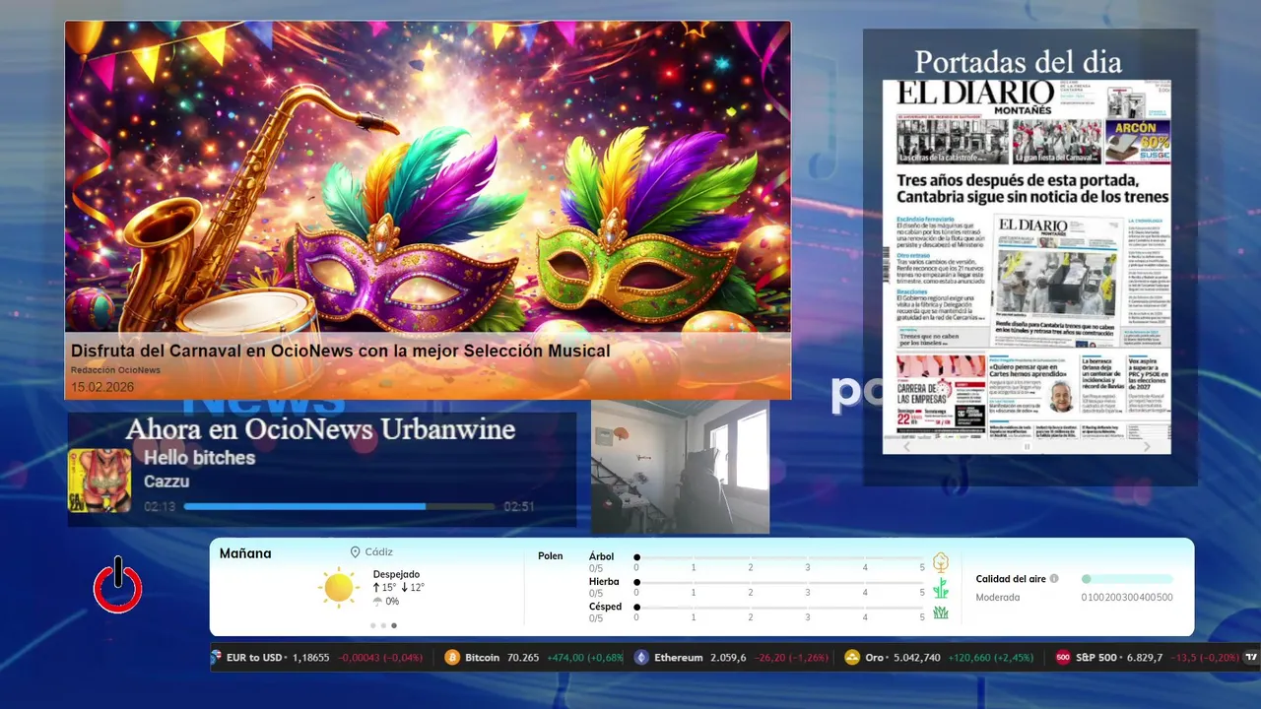Open the Cazzu album cover thumbnail
Image resolution: width=1261 pixels, height=709 pixels.
pyautogui.click(x=100, y=481)
